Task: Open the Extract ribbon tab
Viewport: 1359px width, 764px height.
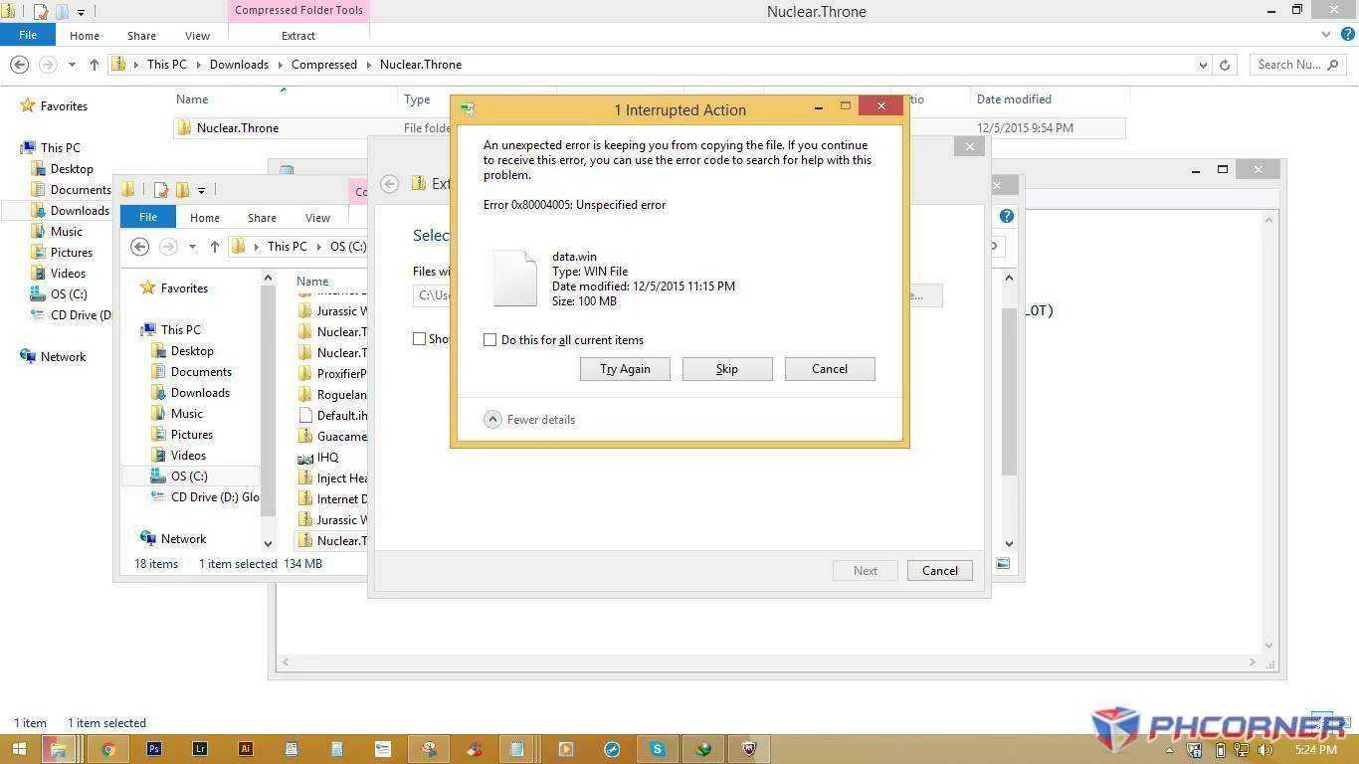Action: [298, 35]
